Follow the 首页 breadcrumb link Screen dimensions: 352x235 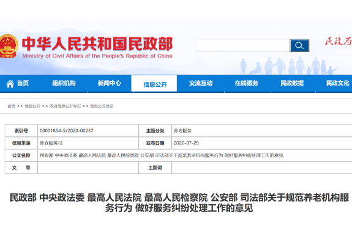(x=12, y=106)
